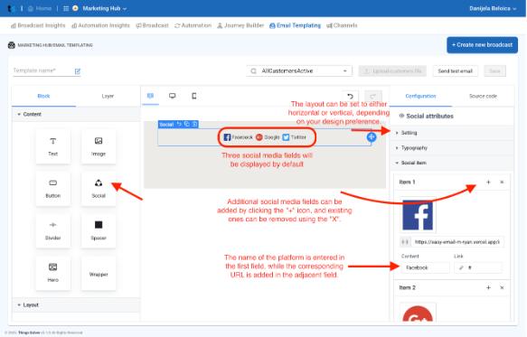The height and width of the screenshot is (337, 527).
Task: Click the undo arrow button
Action: (x=350, y=96)
